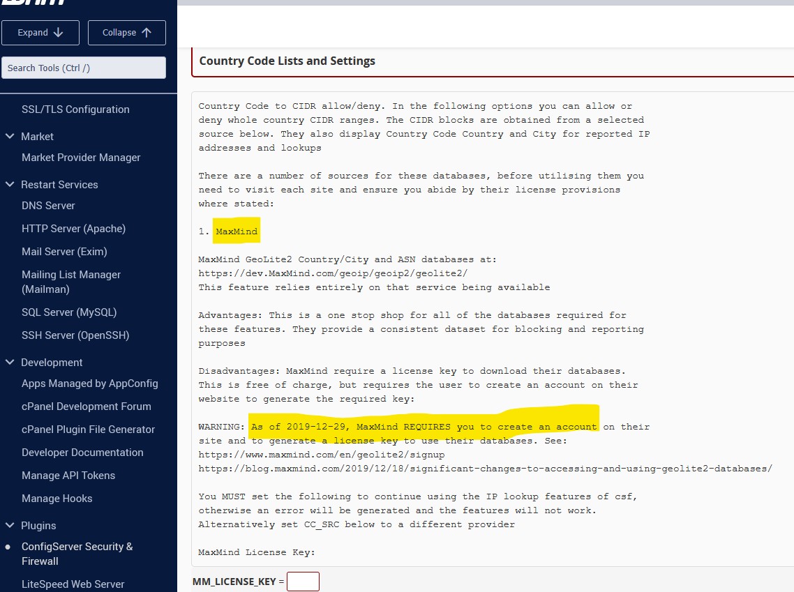The height and width of the screenshot is (592, 794).
Task: Click the Restart Services section label
Action: (x=59, y=185)
